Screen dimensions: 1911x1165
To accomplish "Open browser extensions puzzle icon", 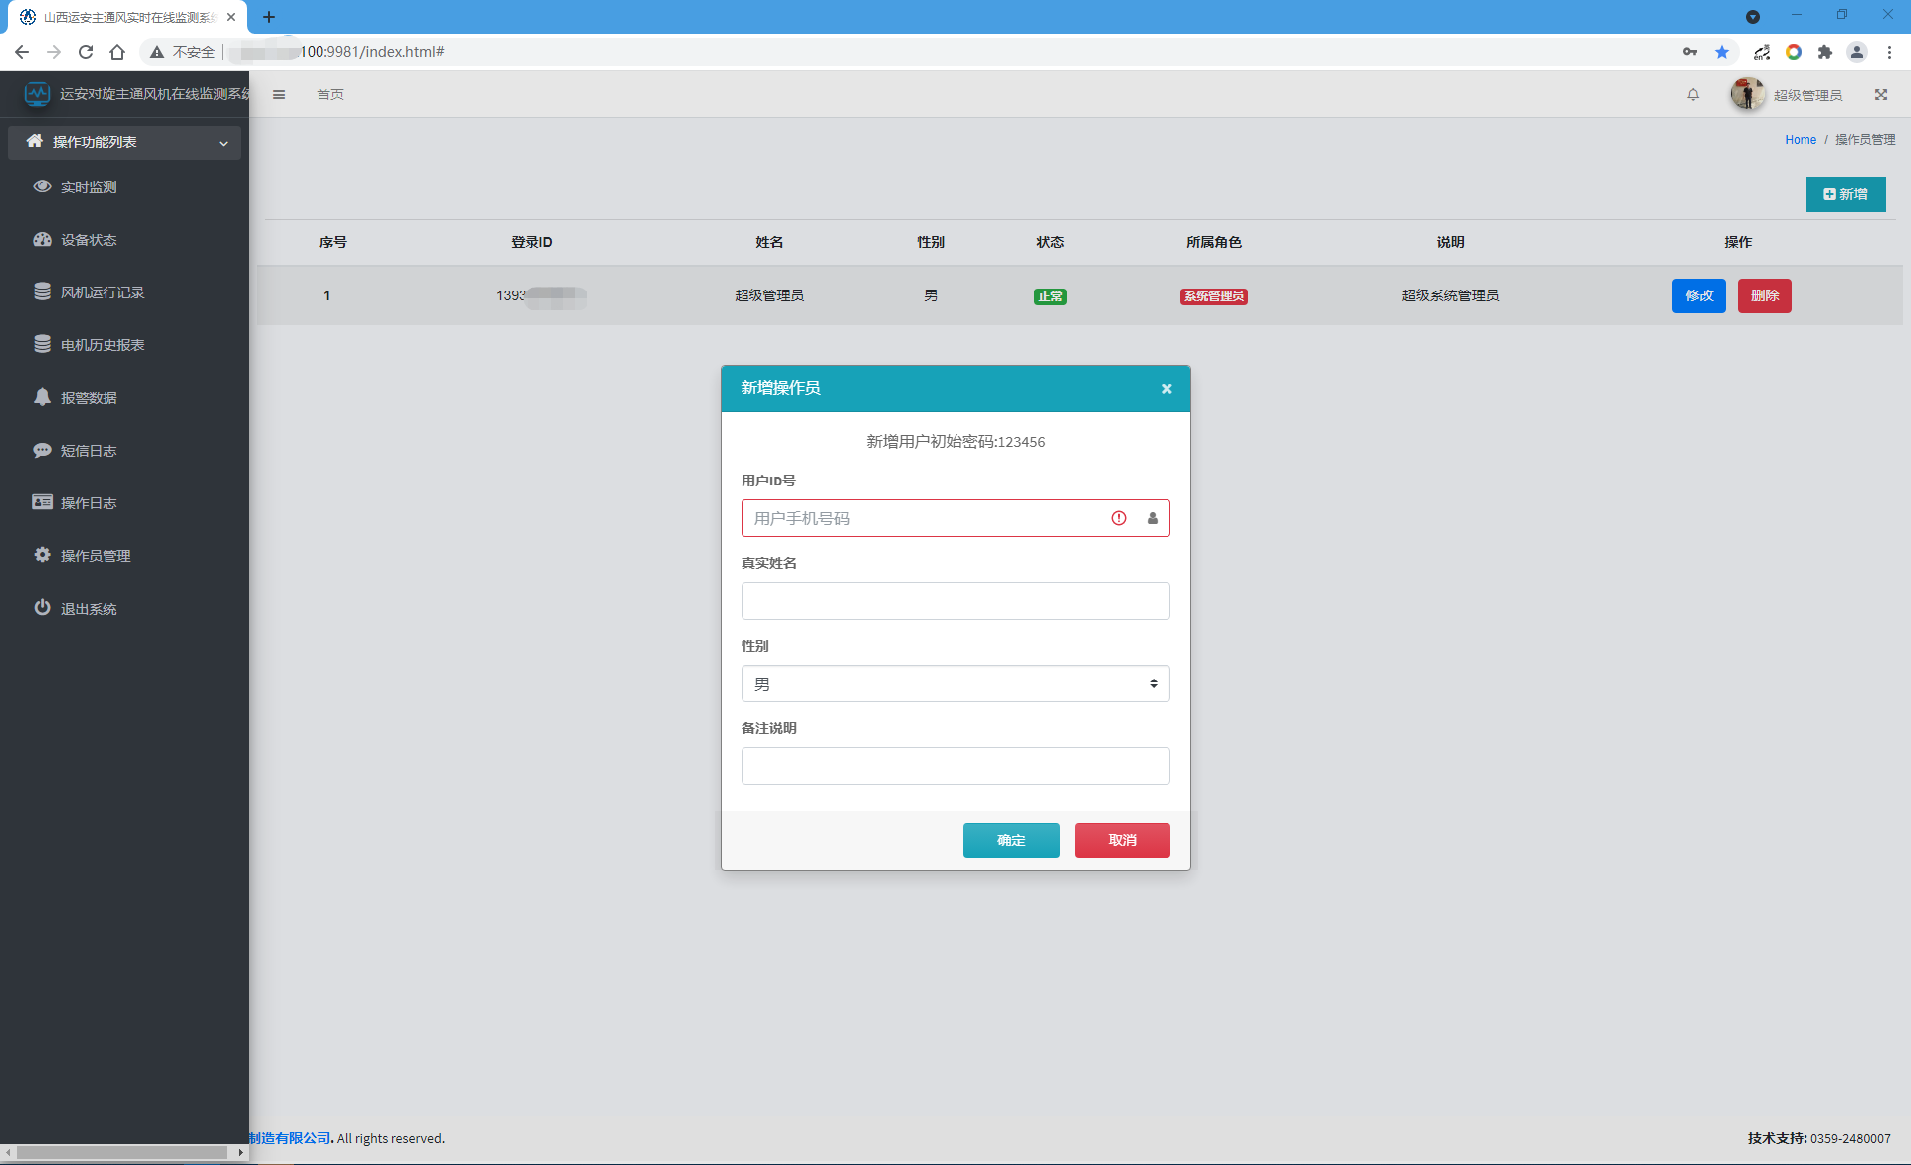I will (1825, 52).
